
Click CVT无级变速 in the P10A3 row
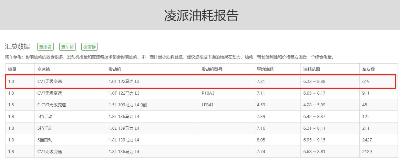point(50,93)
